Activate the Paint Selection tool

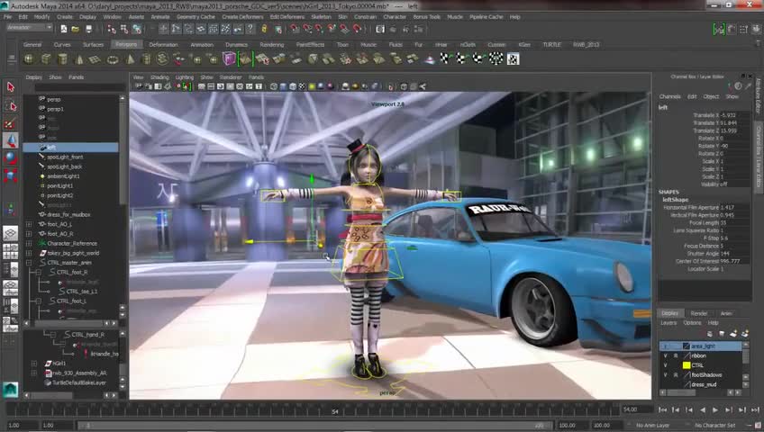[x=11, y=123]
